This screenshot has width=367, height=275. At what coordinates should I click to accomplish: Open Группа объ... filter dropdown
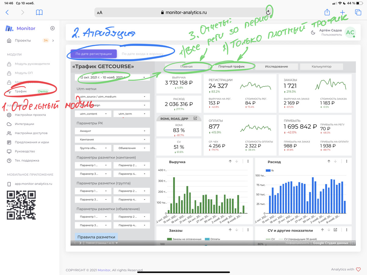coord(93,148)
